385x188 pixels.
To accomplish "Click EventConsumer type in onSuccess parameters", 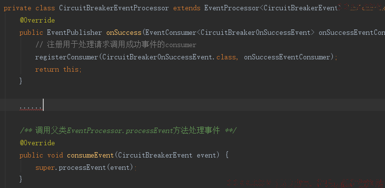I will point(171,32).
